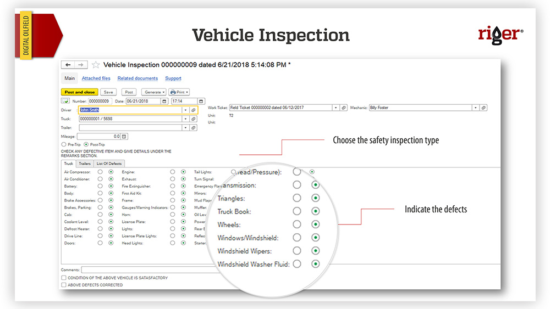Open the Mileage calculator icon
Image resolution: width=550 pixels, height=309 pixels.
[124, 136]
